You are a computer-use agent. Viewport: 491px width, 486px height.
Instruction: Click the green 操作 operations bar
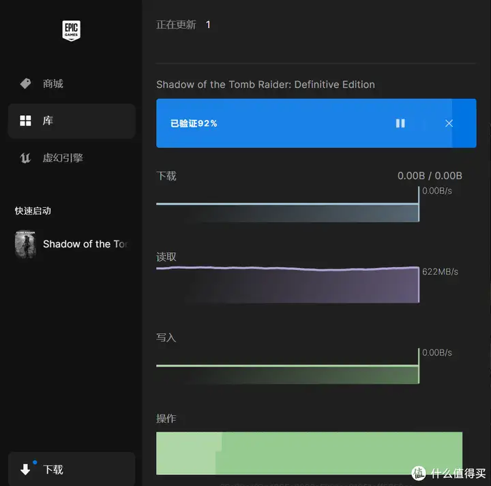309,453
